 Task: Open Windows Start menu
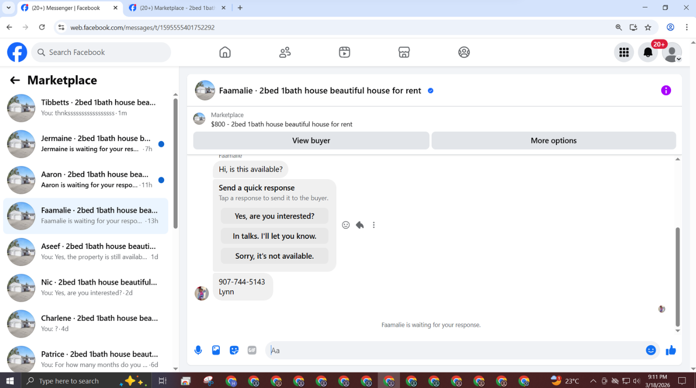[10, 381]
